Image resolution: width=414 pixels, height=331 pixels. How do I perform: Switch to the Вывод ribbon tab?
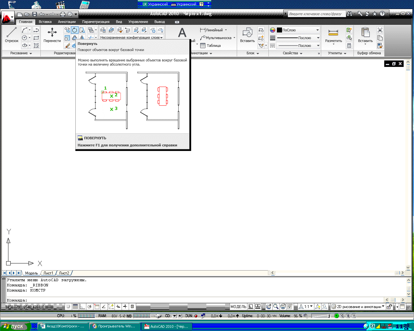tap(159, 22)
